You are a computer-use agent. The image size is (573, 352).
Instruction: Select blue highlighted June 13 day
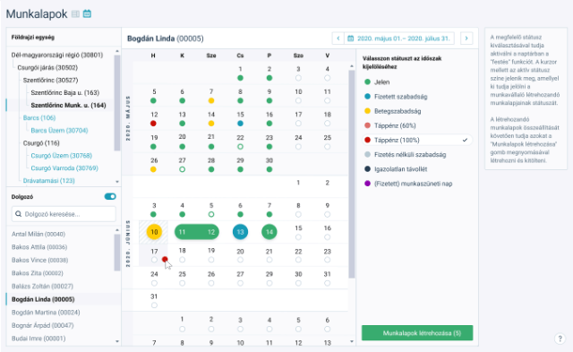(240, 232)
